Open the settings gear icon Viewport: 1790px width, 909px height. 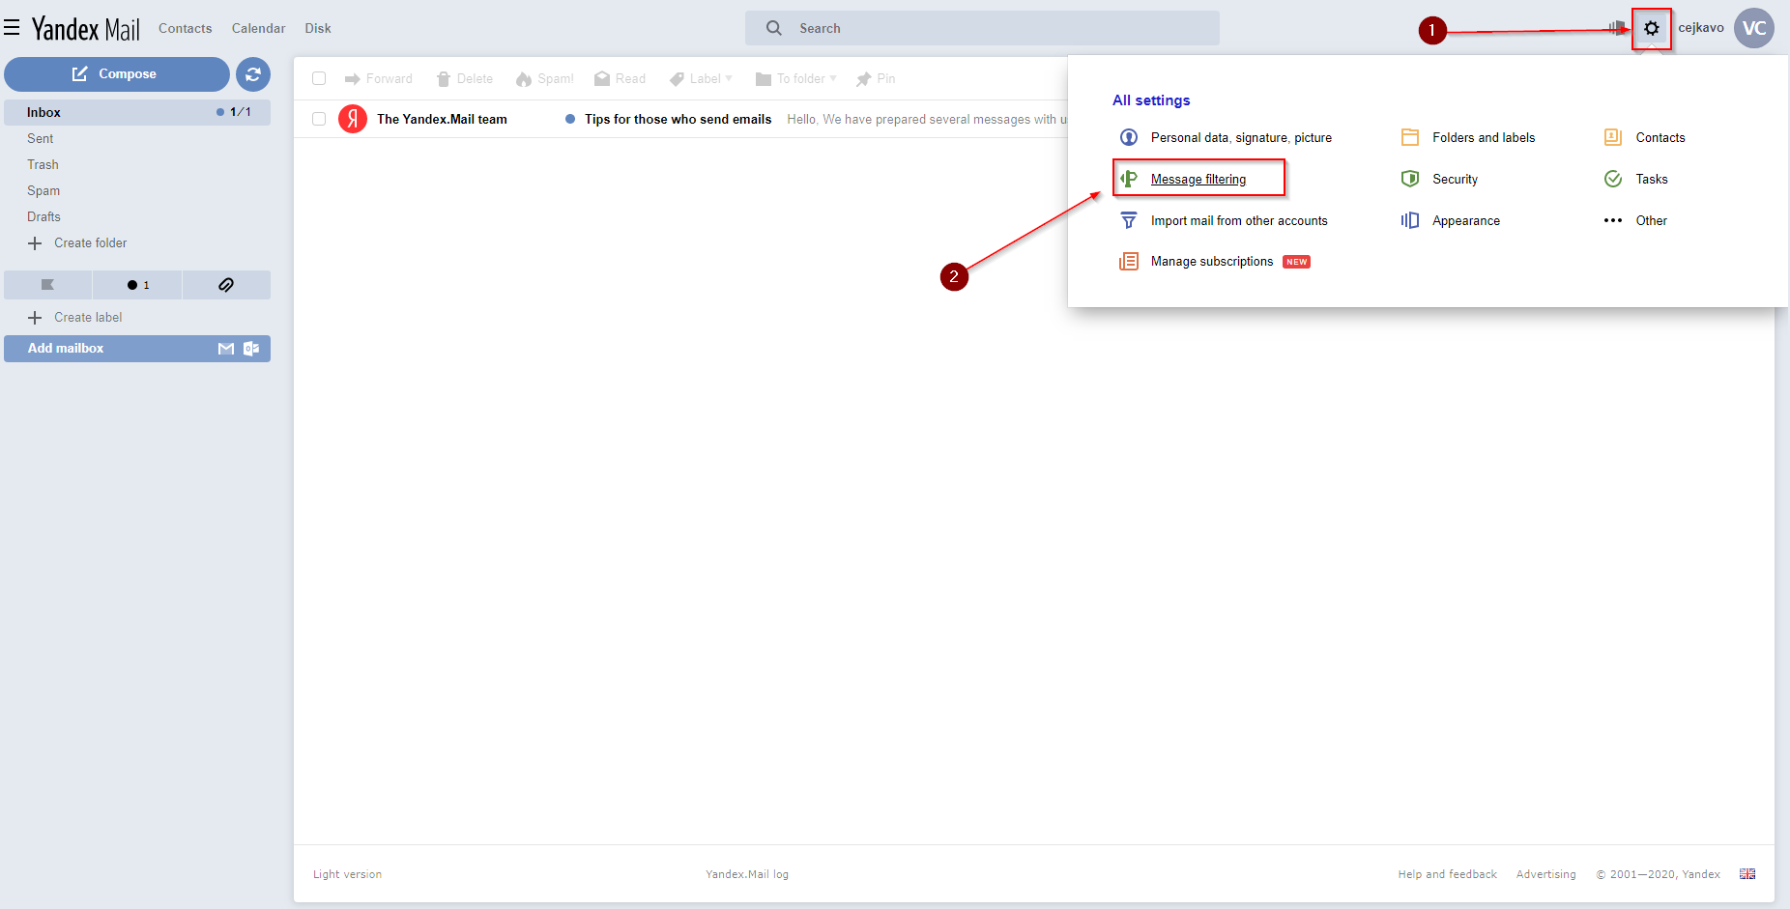1652,29
